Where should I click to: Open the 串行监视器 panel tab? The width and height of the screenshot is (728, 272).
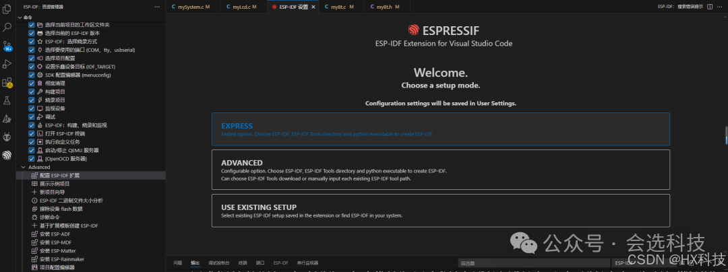coord(308,263)
